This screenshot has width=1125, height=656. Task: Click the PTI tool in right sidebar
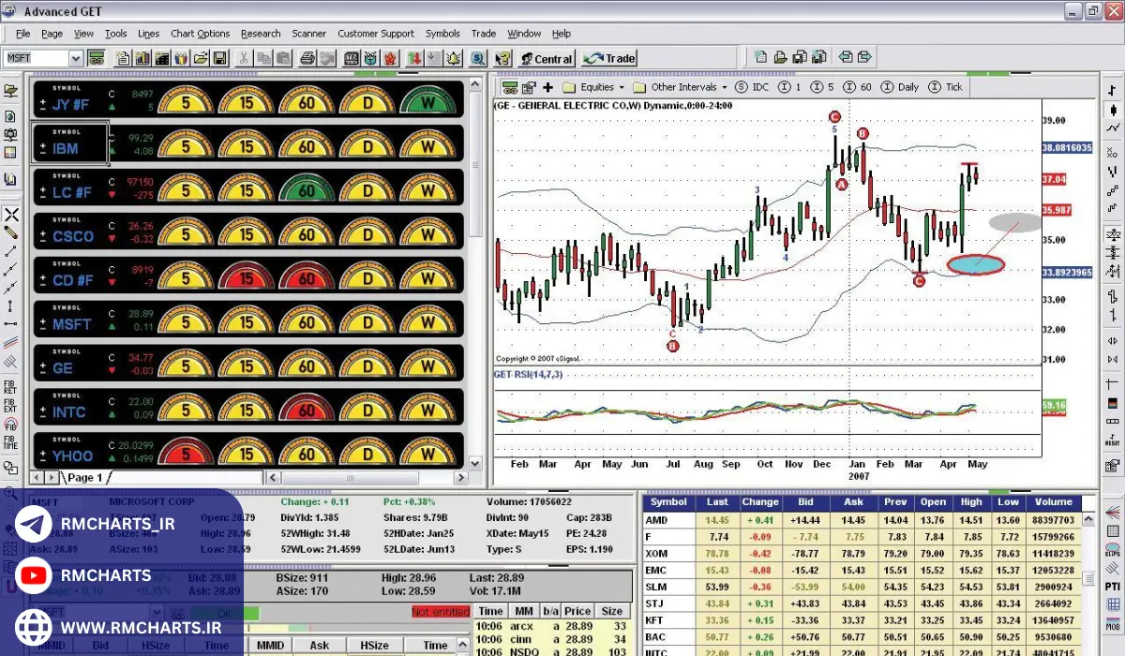(x=1113, y=587)
